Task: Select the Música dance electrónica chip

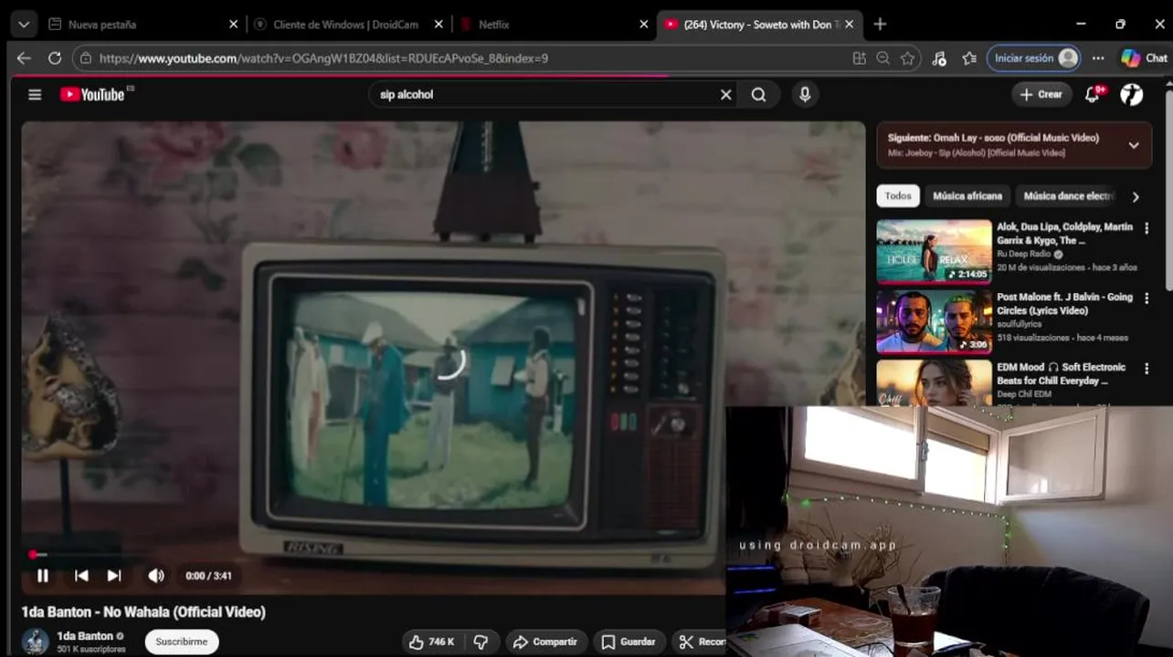Action: coord(1069,196)
